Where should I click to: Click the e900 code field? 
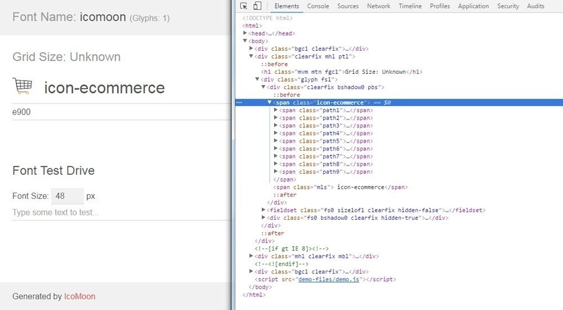(122, 112)
